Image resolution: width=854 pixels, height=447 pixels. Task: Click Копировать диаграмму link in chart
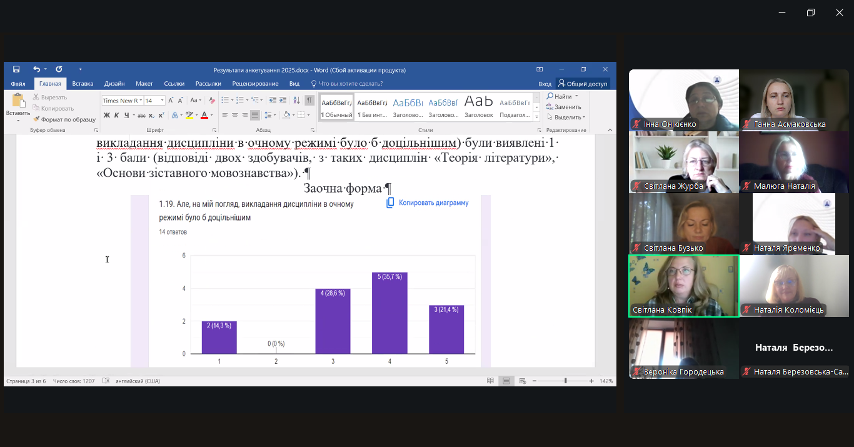(x=428, y=203)
